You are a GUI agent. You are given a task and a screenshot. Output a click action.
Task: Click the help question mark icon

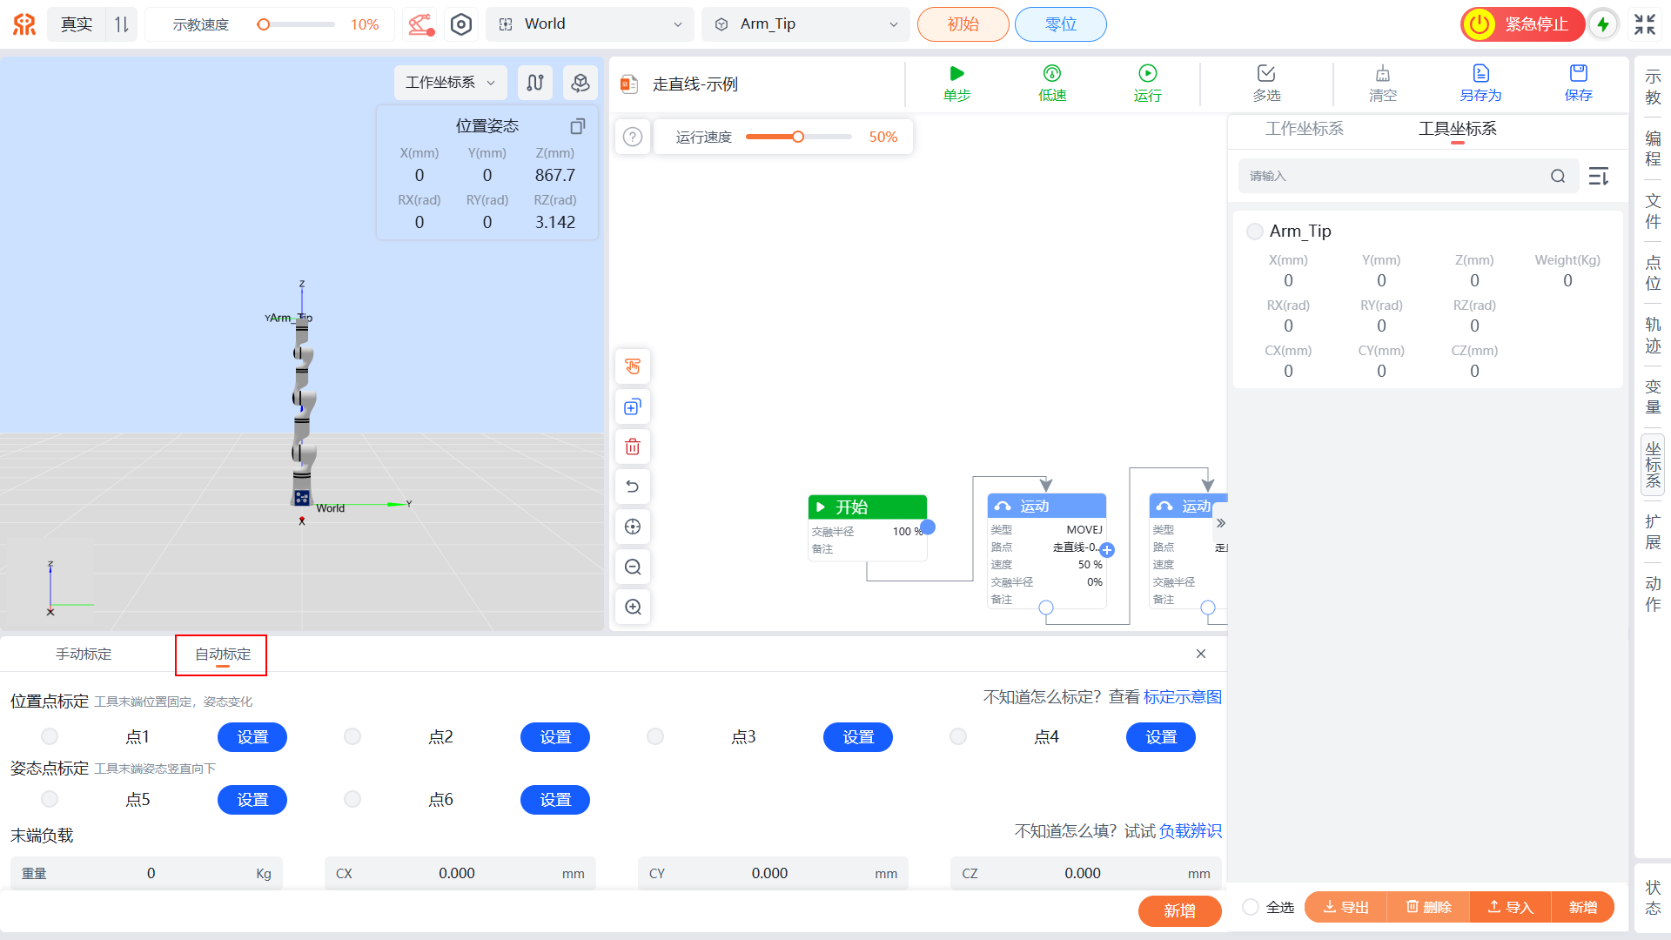(633, 138)
